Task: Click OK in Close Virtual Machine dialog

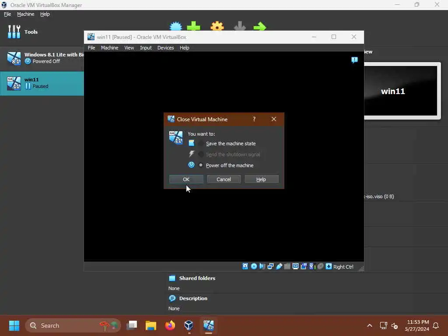Action: point(186,179)
